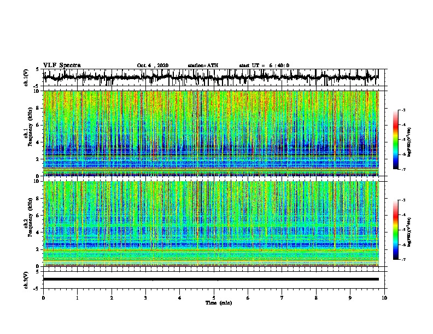Click the "-7" tick on ch.2 colorbar
The height and width of the screenshot is (334, 433).
[x=403, y=259]
